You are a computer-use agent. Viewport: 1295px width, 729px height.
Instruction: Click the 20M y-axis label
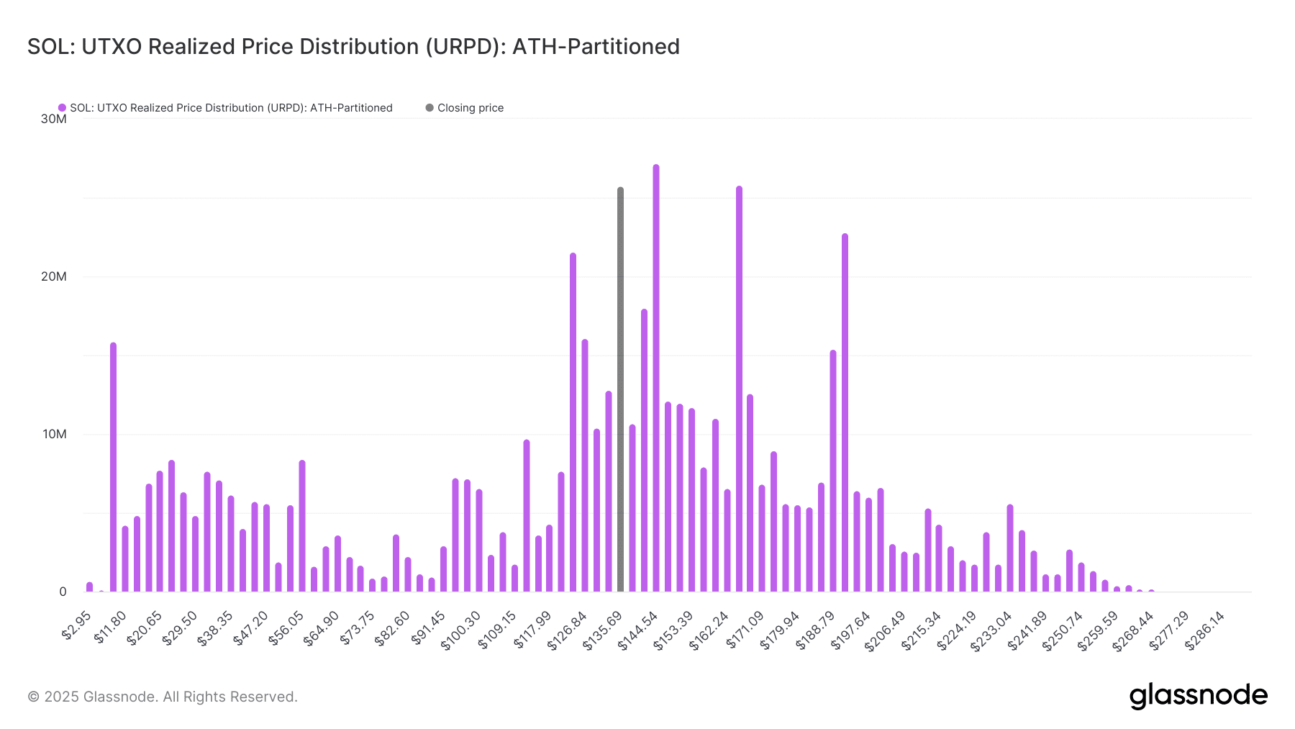pos(53,276)
